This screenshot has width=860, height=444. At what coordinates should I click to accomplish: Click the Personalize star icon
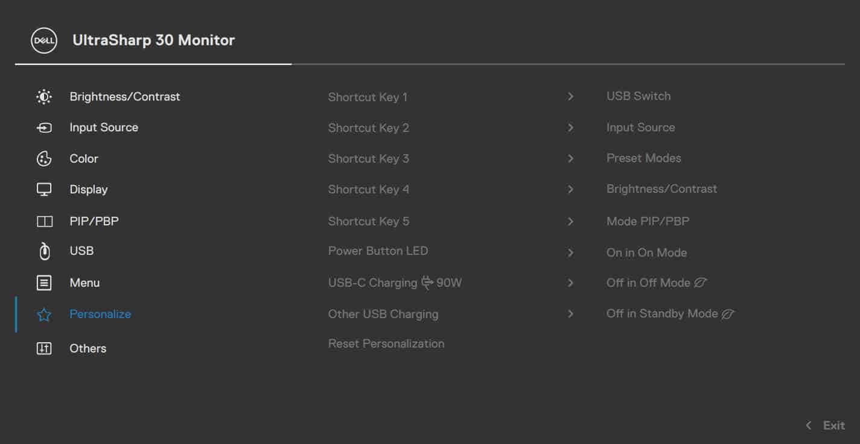tap(44, 314)
